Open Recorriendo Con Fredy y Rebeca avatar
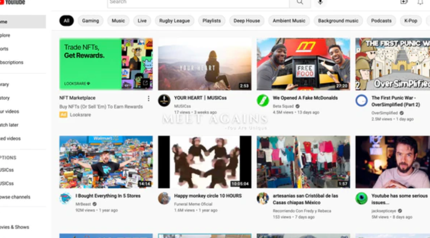The height and width of the screenshot is (238, 430). tap(263, 198)
